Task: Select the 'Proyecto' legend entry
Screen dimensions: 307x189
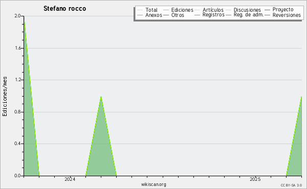Action: click(x=279, y=9)
